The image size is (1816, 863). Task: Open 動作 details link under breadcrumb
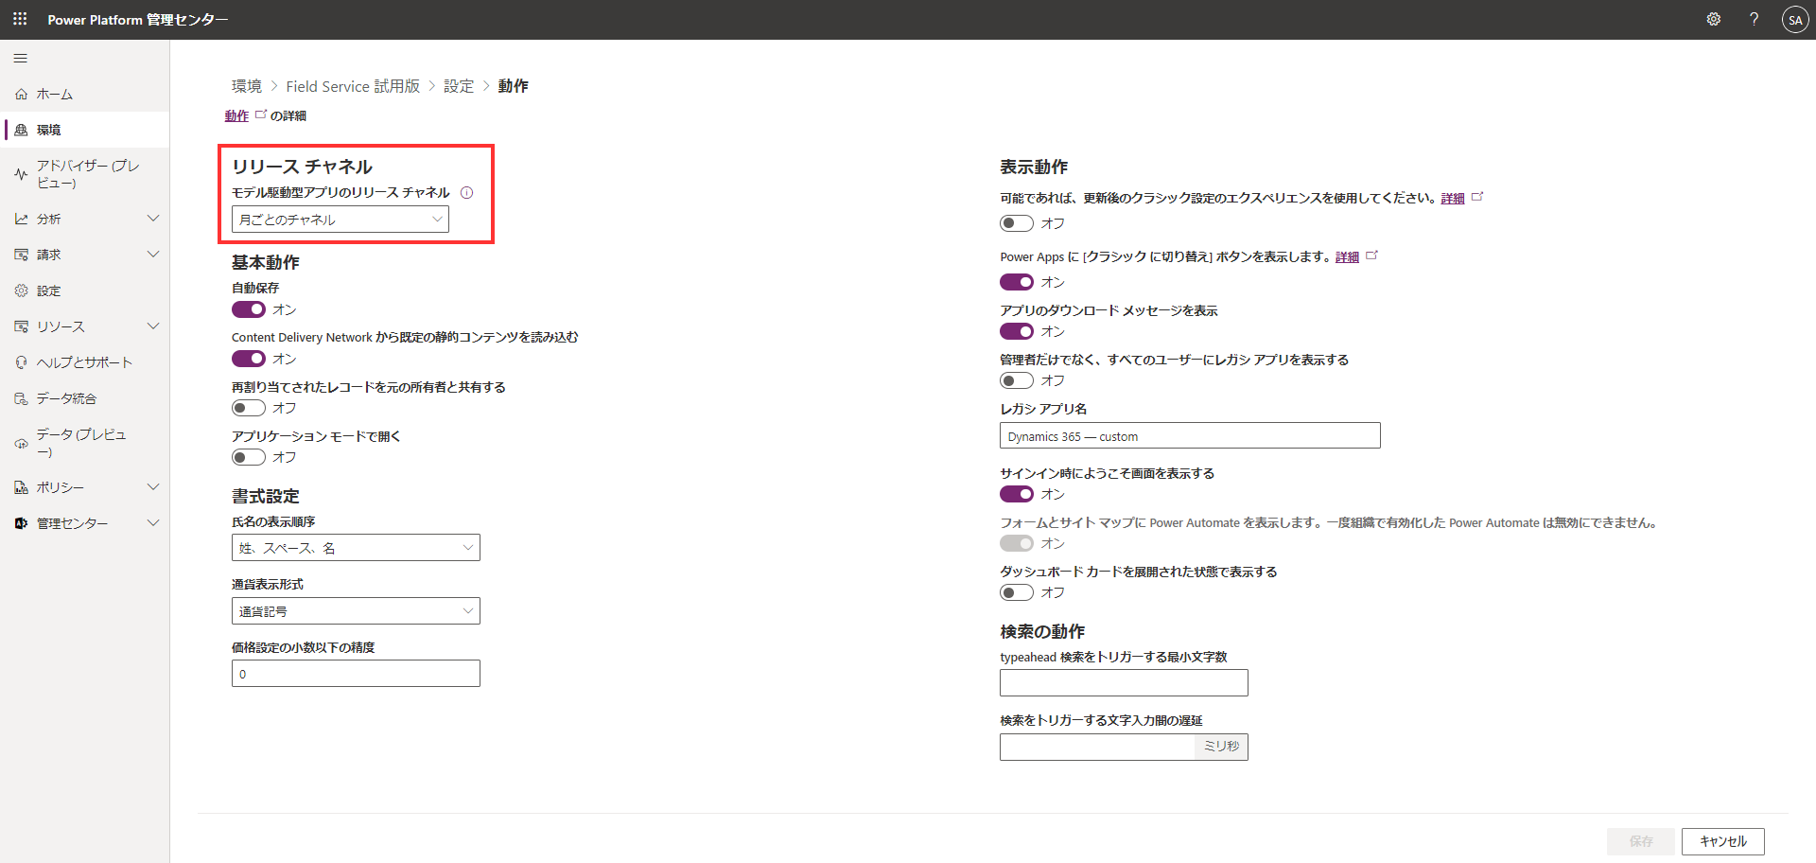coord(236,115)
